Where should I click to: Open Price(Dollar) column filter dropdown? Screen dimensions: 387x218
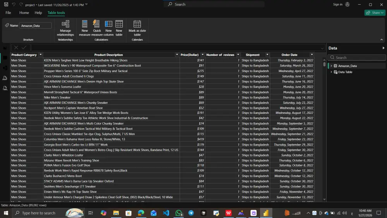point(202,55)
